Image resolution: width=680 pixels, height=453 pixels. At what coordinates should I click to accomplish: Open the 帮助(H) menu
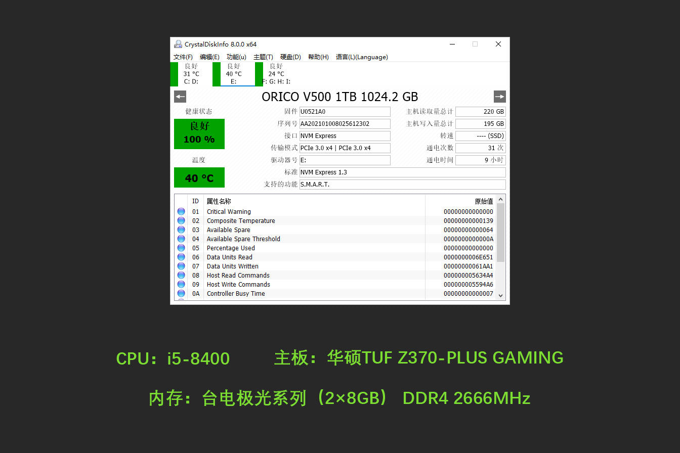(318, 57)
